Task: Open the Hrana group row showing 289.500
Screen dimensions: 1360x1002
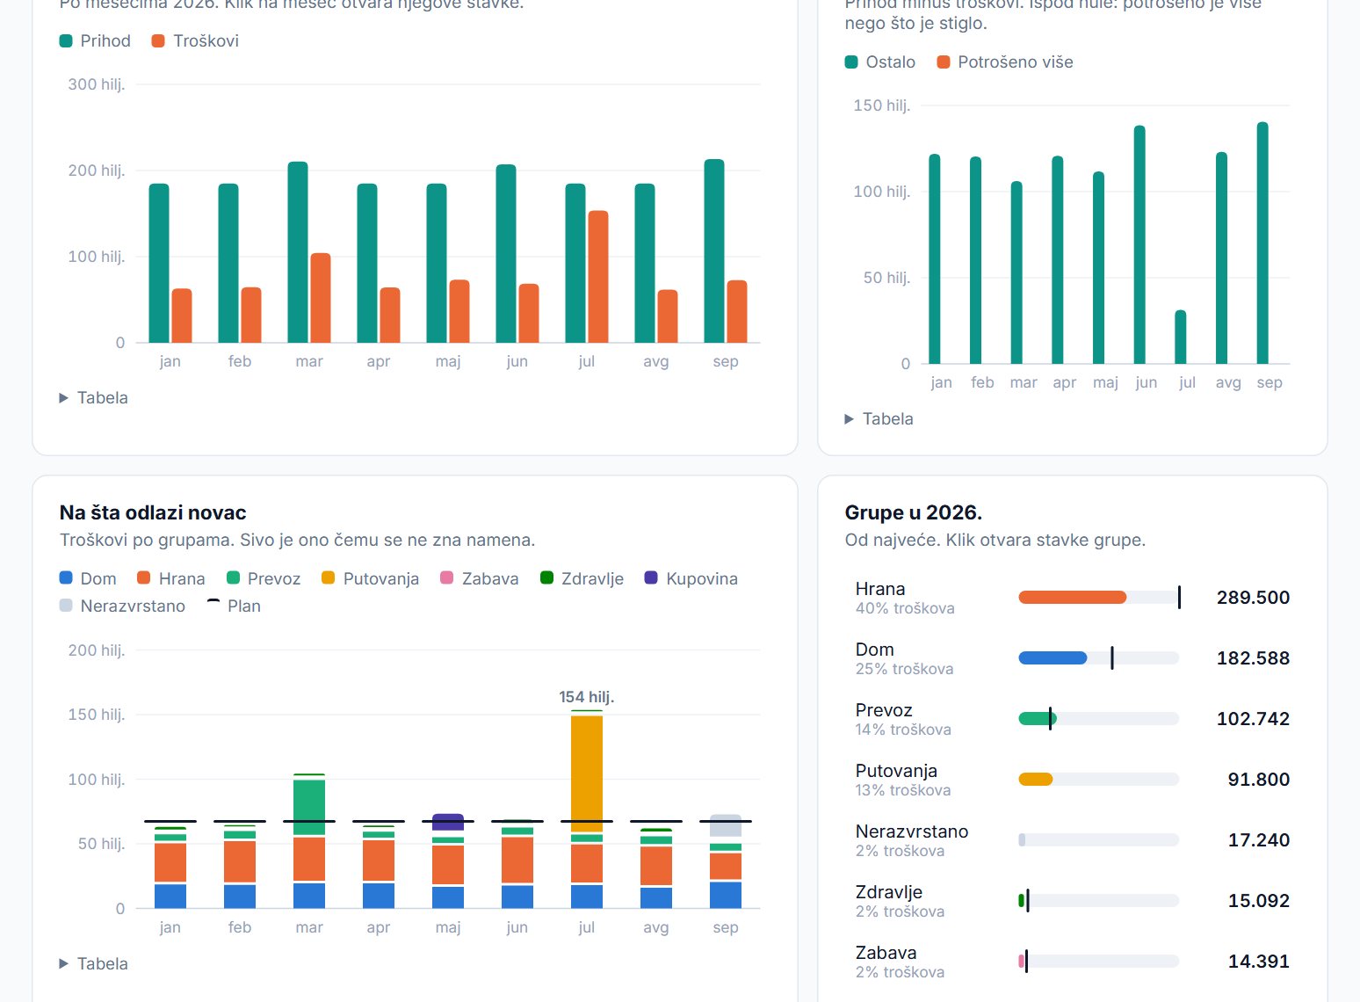Action: click(1072, 598)
